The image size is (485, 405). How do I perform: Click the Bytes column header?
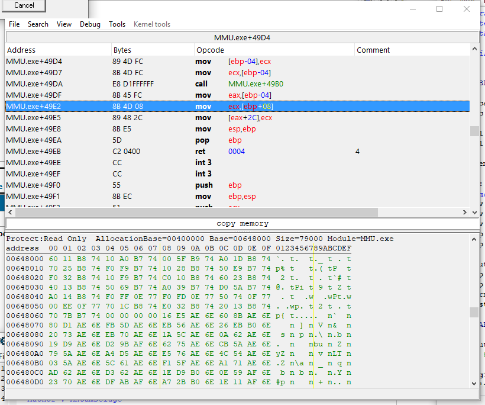[152, 50]
